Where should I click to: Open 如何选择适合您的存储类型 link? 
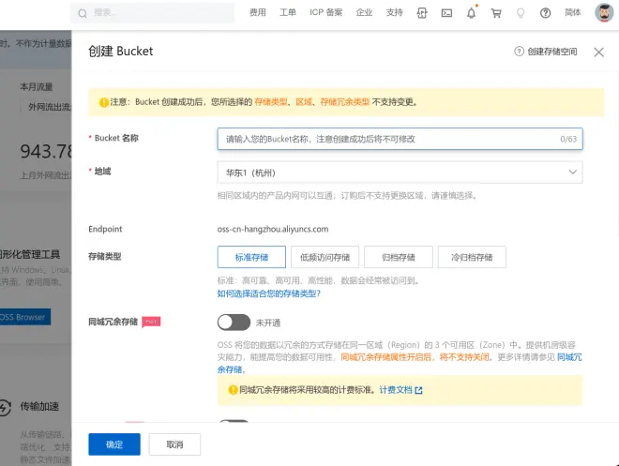pos(269,293)
